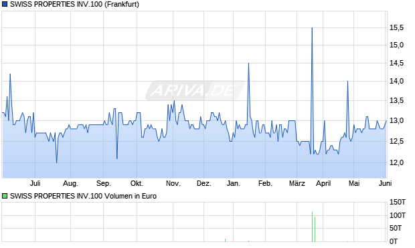Click the 50T volume axis value
The height and width of the screenshot is (248, 415).
(x=396, y=228)
